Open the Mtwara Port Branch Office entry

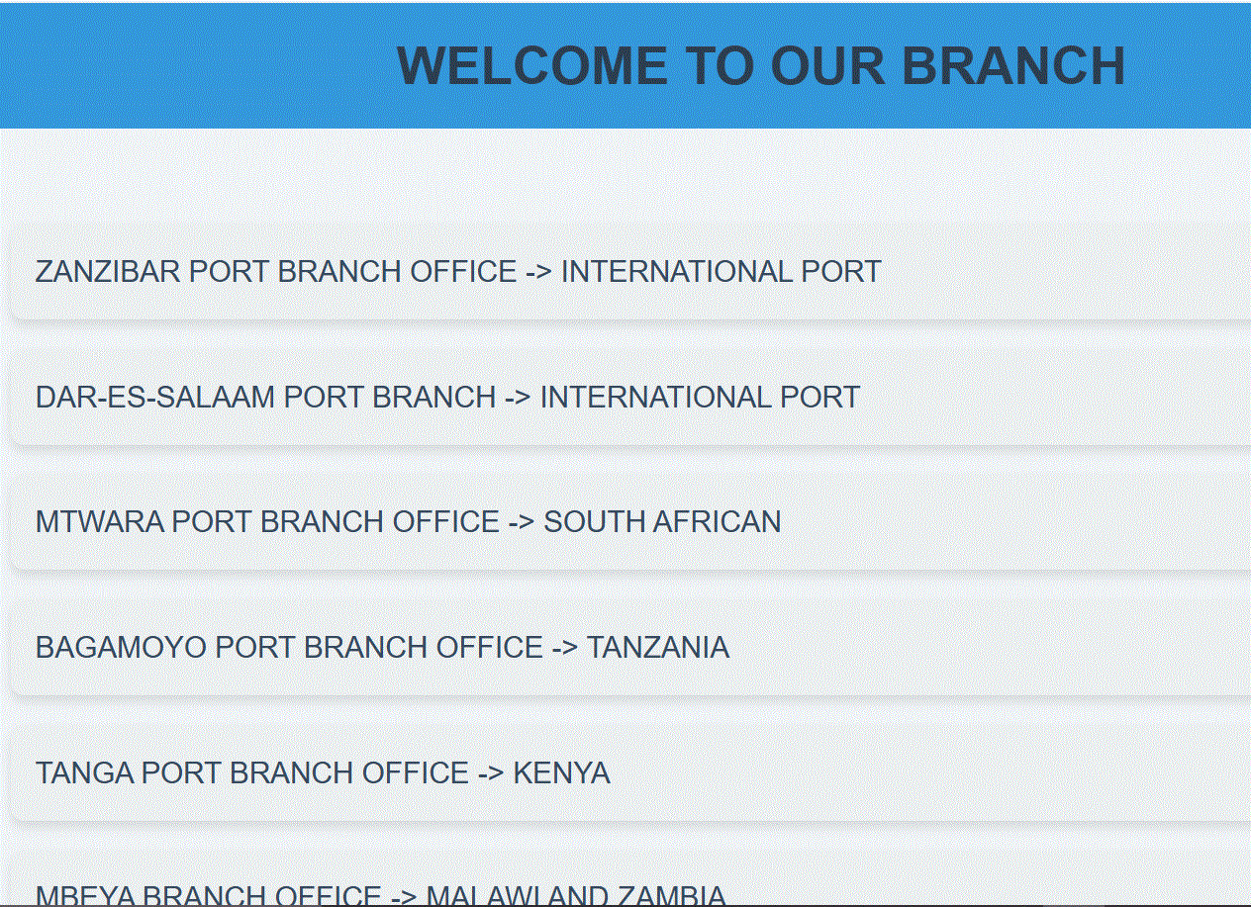tap(631, 521)
